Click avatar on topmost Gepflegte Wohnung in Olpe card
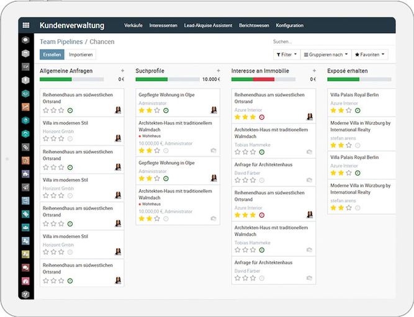The height and width of the screenshot is (317, 414). pyautogui.click(x=214, y=110)
